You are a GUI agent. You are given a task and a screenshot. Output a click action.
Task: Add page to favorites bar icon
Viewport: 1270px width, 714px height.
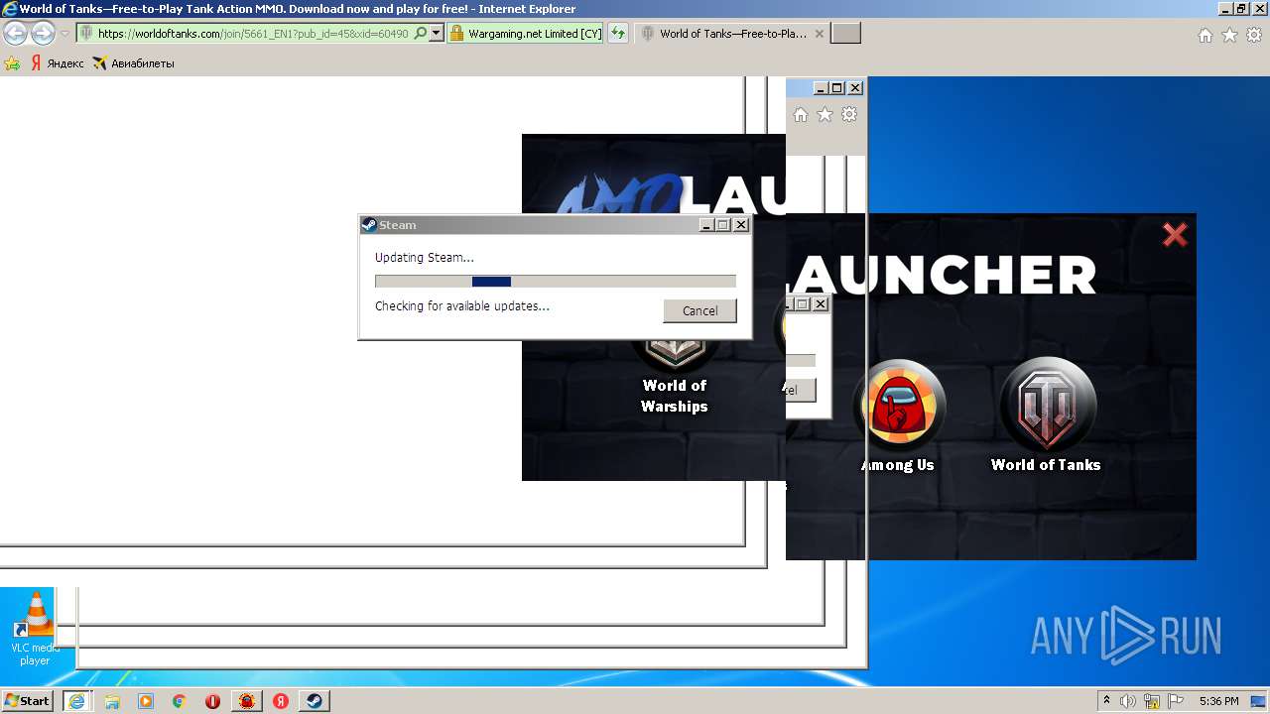[12, 63]
